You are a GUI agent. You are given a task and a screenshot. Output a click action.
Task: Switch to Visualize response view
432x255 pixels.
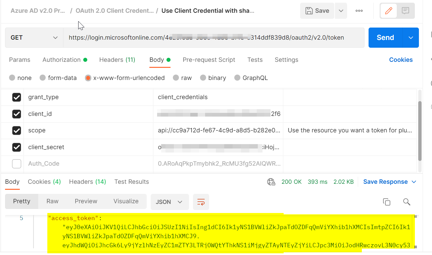coord(126,201)
